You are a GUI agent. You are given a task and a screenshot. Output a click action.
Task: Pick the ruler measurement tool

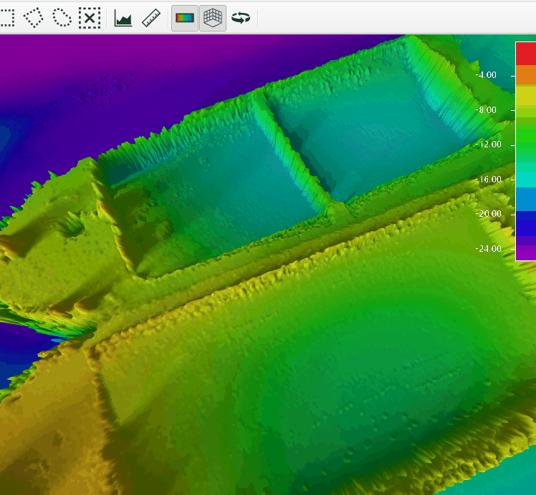click(x=151, y=18)
